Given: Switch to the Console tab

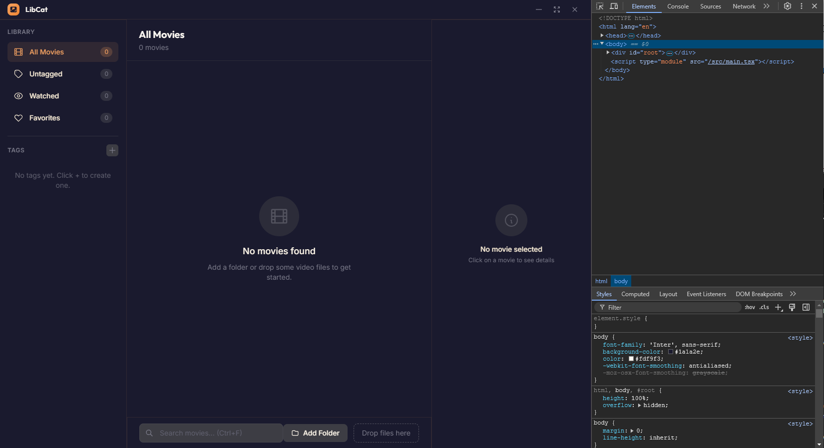Looking at the screenshot, I should [x=678, y=6].
